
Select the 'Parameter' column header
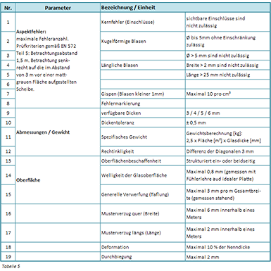click(58, 8)
